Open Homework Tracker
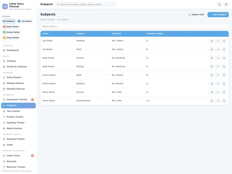The height and width of the screenshot is (174, 232). (x=18, y=100)
